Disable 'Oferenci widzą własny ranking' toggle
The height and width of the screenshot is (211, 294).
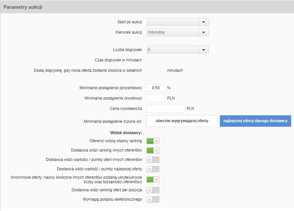153,141
